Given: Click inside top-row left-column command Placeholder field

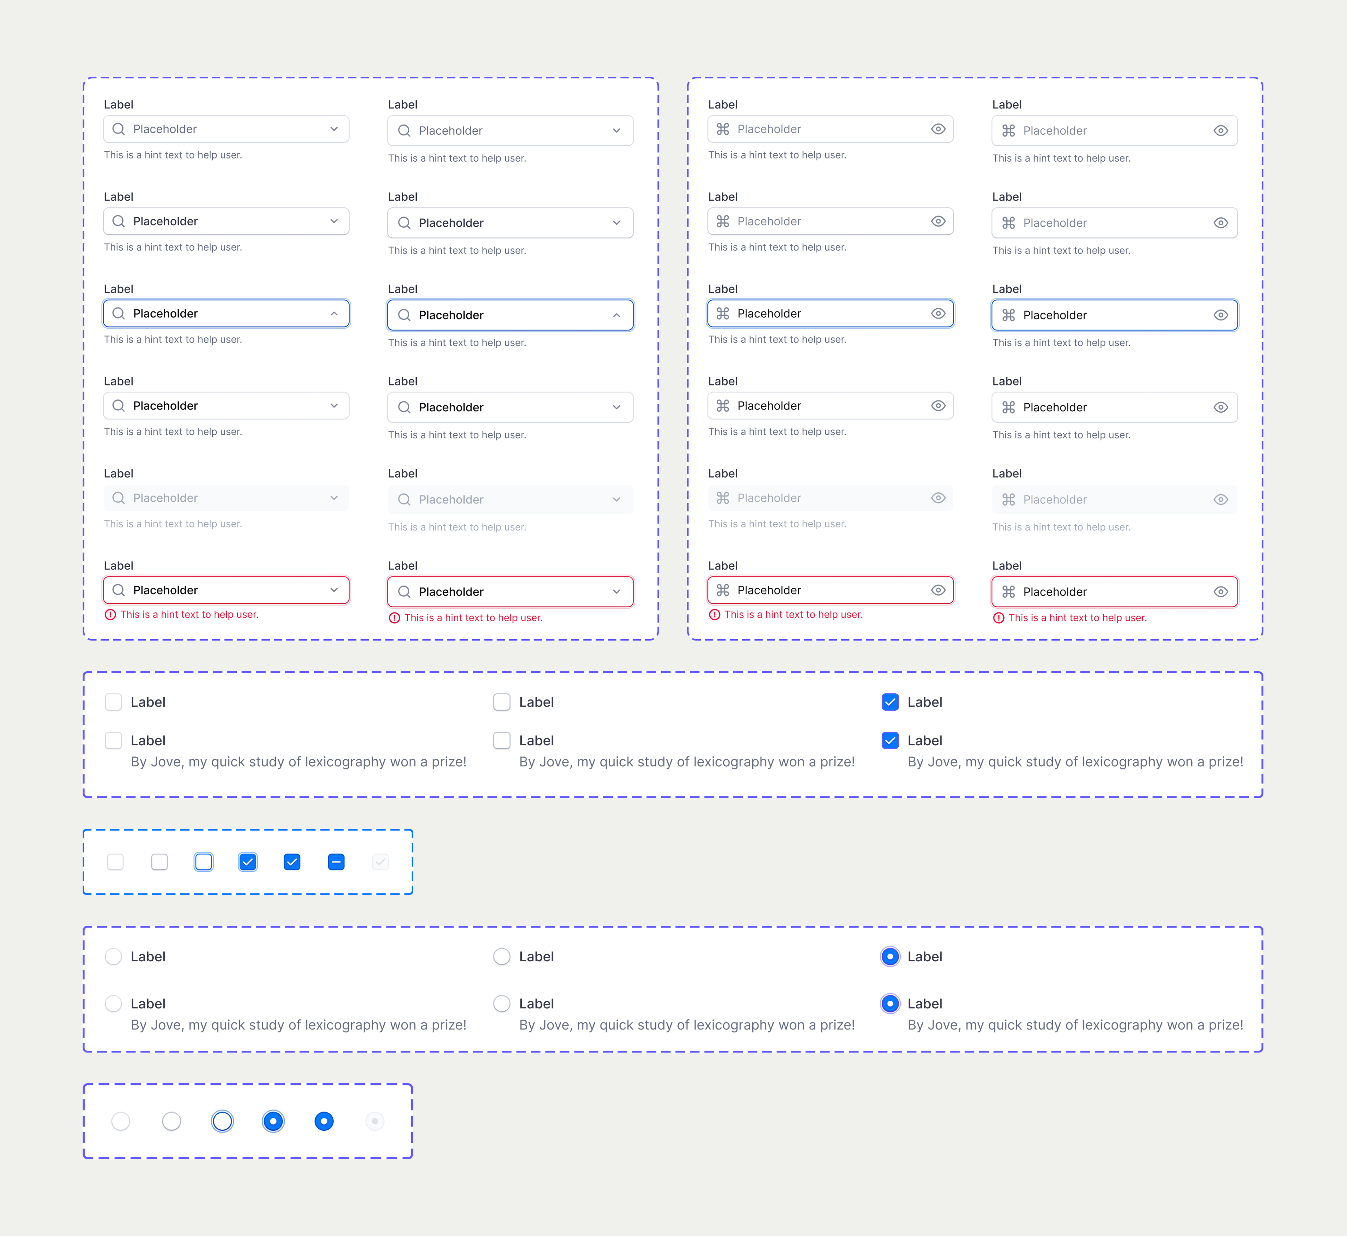Looking at the screenshot, I should pyautogui.click(x=830, y=129).
